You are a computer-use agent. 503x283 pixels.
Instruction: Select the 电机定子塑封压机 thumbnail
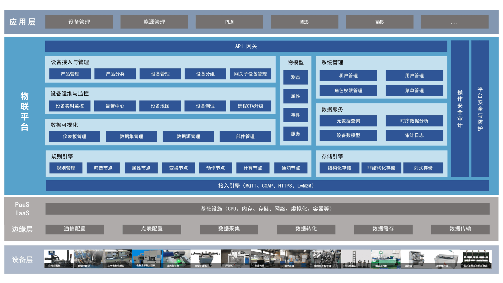147,259
